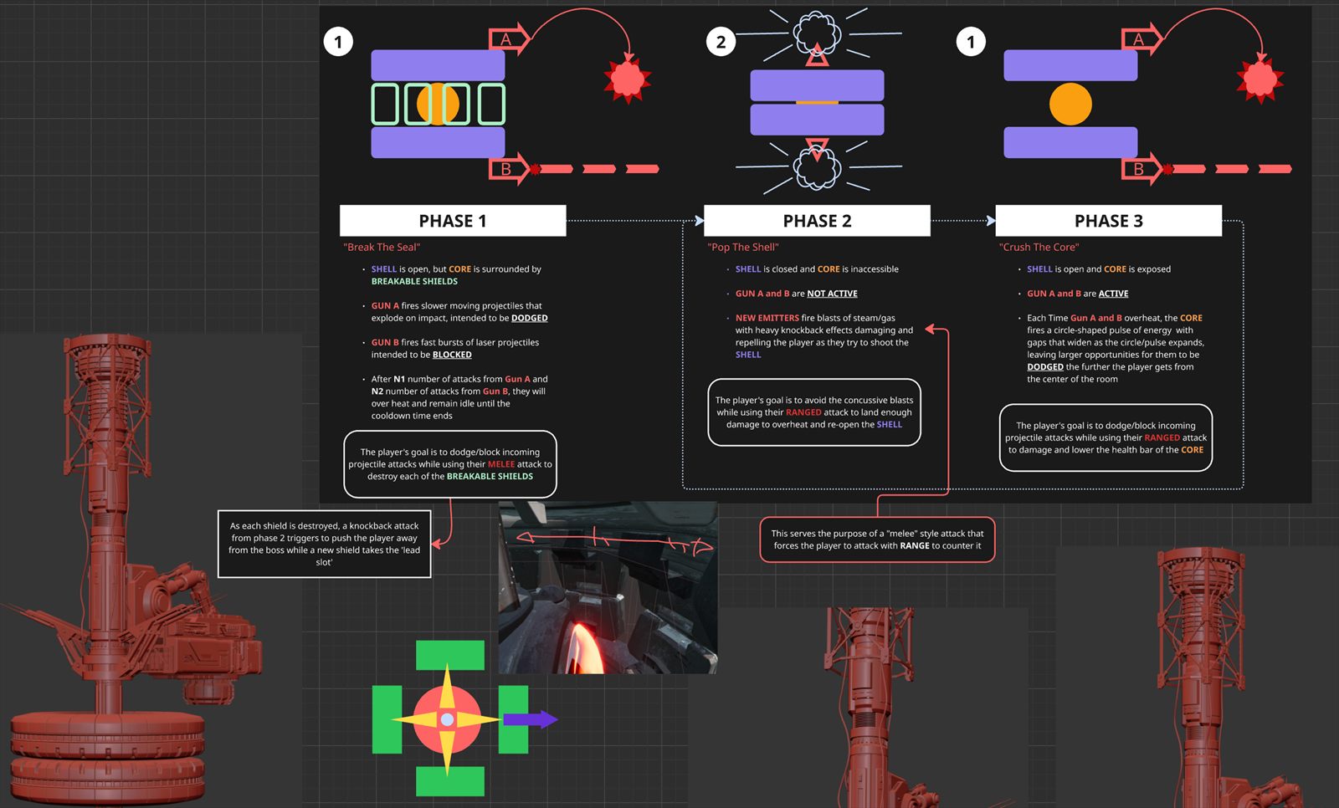Click the "Crush The Core" subtitle

pos(1039,247)
